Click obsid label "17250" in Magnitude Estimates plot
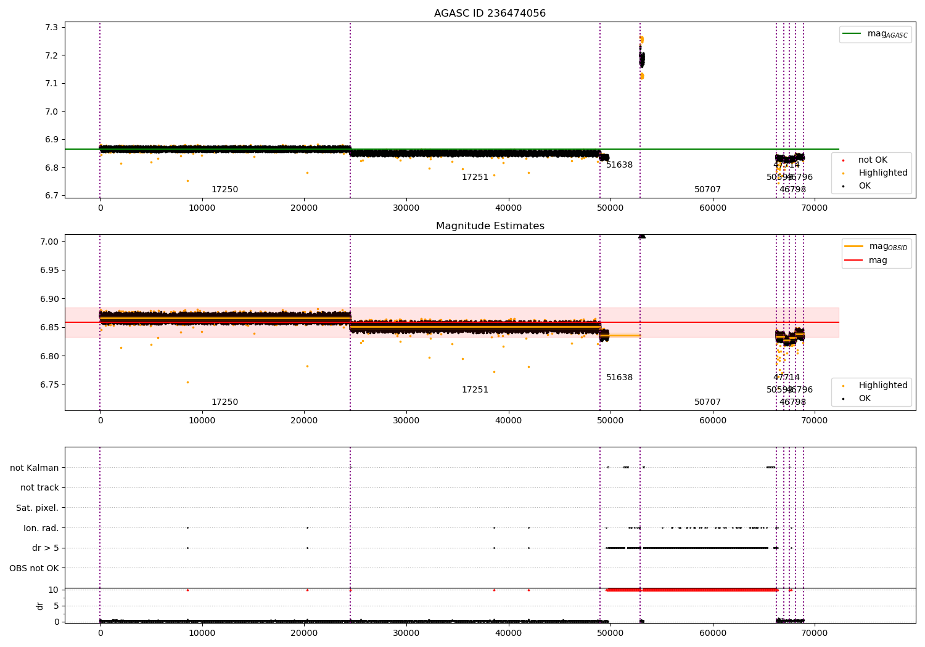Viewport: 925px width, 647px height. point(224,402)
